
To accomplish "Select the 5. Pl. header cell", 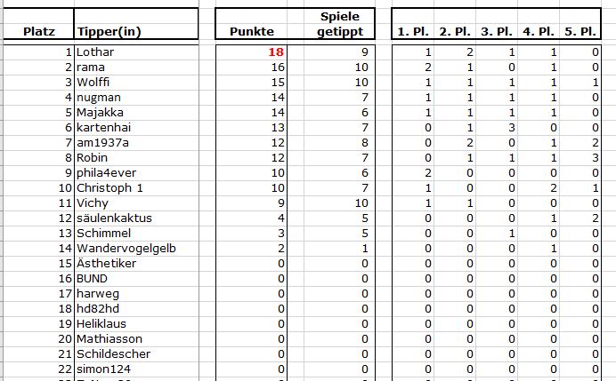I will point(581,32).
